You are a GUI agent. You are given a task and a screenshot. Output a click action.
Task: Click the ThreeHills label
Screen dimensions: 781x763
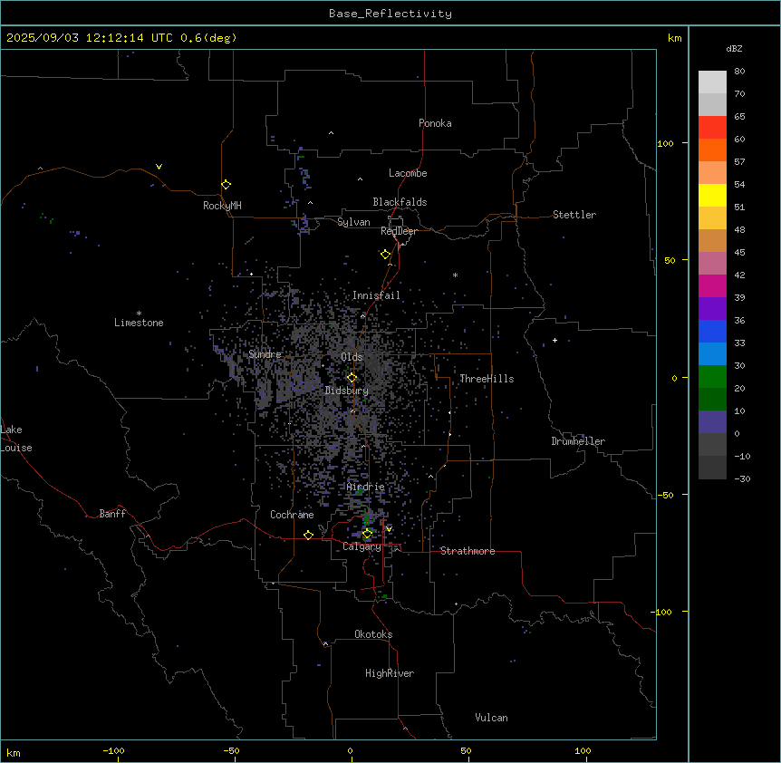point(487,379)
